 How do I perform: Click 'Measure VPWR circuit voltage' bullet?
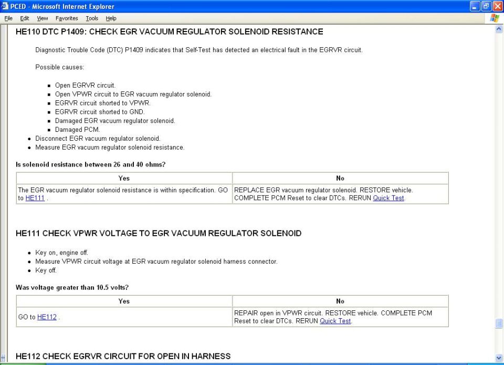pyautogui.click(x=156, y=262)
